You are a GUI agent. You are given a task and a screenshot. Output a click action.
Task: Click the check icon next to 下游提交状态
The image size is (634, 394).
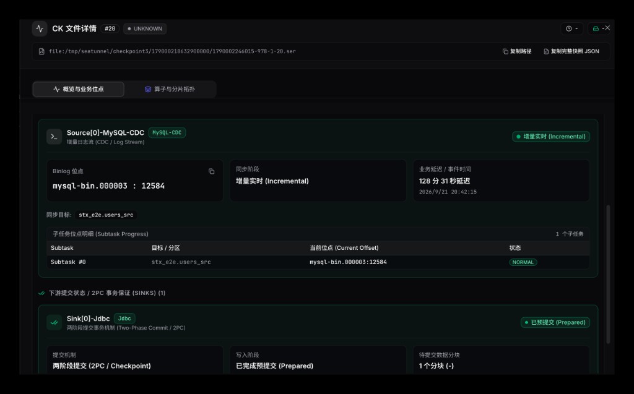41,293
